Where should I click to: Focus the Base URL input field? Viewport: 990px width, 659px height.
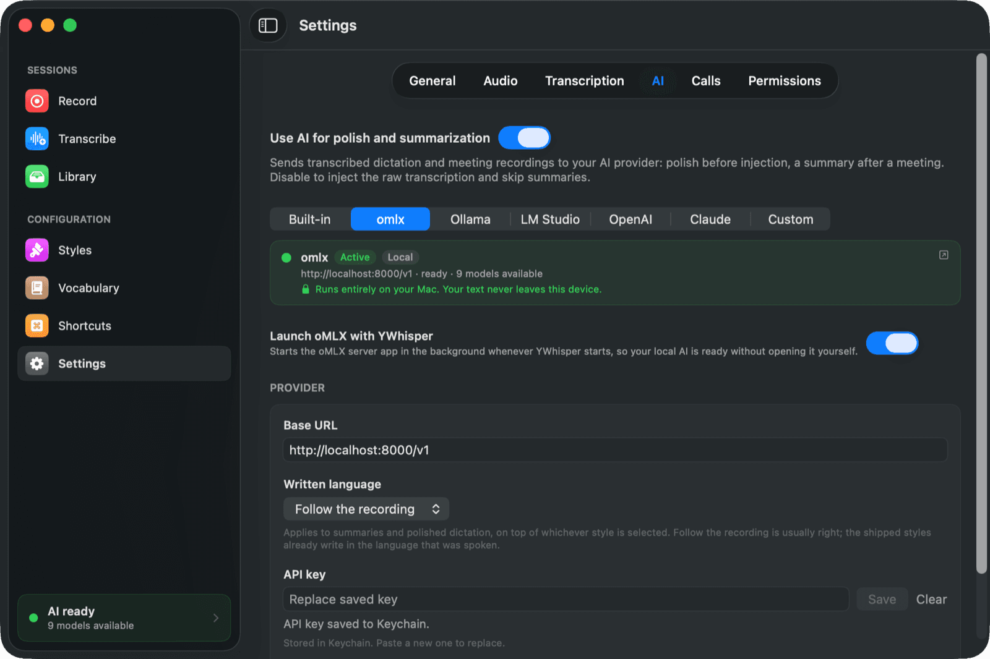pyautogui.click(x=615, y=450)
